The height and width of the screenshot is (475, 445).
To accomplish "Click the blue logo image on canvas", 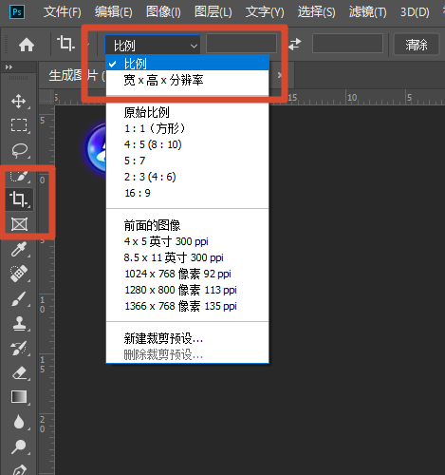I will (96, 148).
